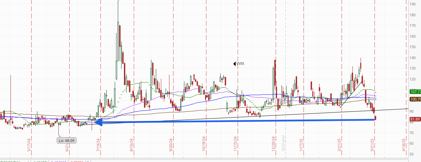Select the 8/16/24 date label
The image size is (421, 162).
[131, 145]
